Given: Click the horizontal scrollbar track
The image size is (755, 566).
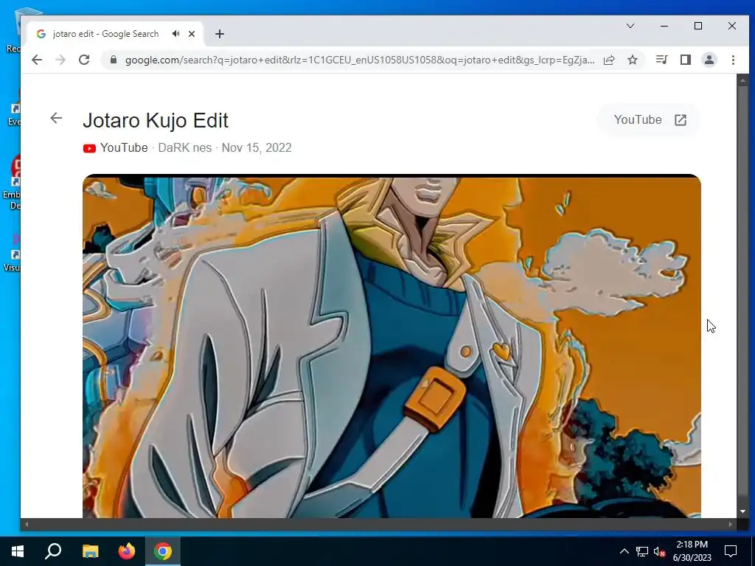Looking at the screenshot, I should [378, 524].
